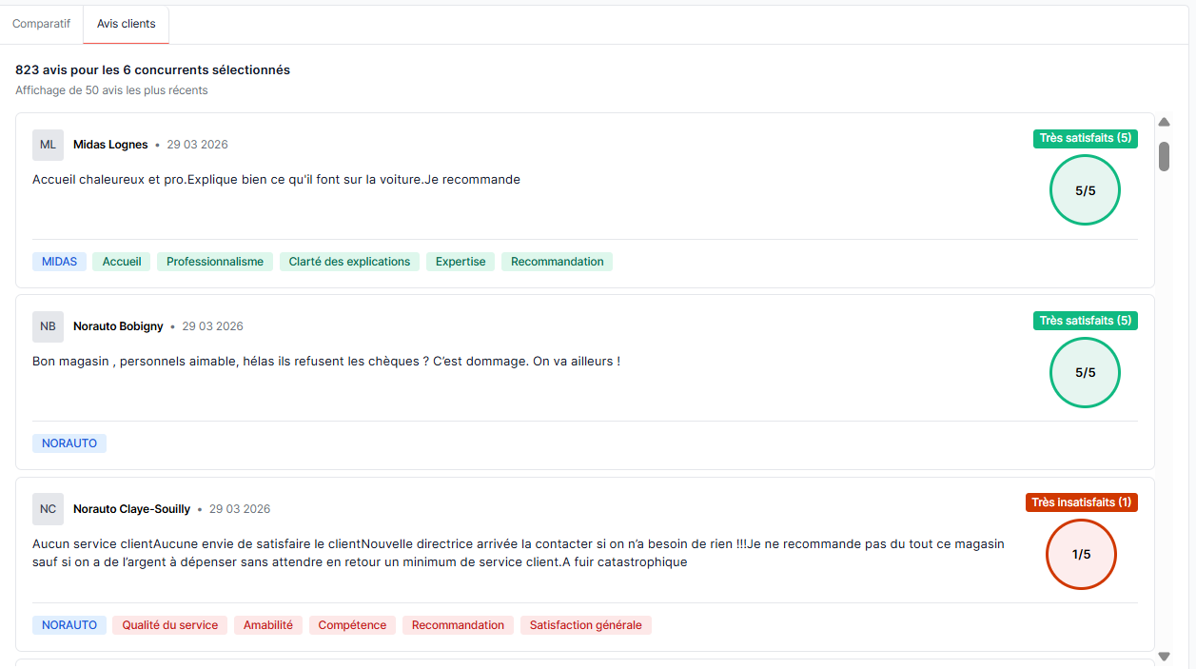Select the Avis clients tab
The width and height of the screenshot is (1196, 669).
tap(126, 24)
